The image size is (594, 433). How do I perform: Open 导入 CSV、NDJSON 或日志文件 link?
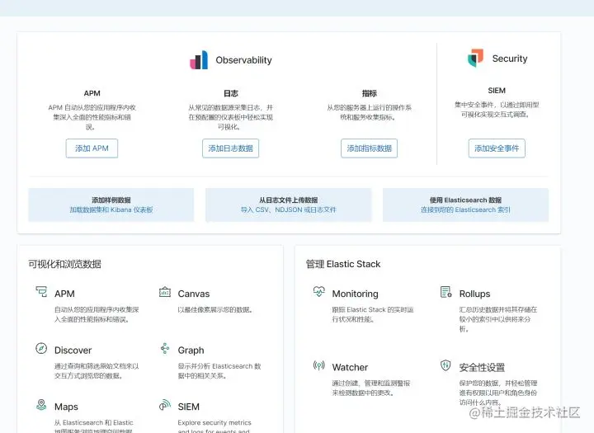coord(288,209)
